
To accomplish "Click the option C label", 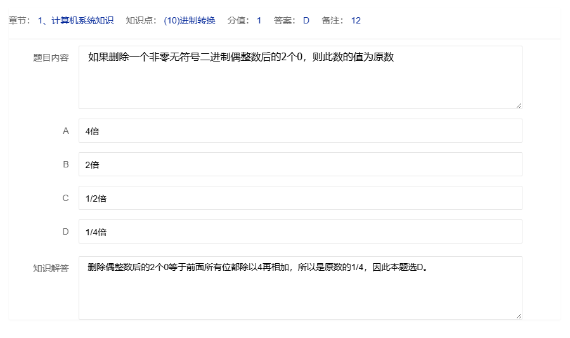I will [65, 198].
